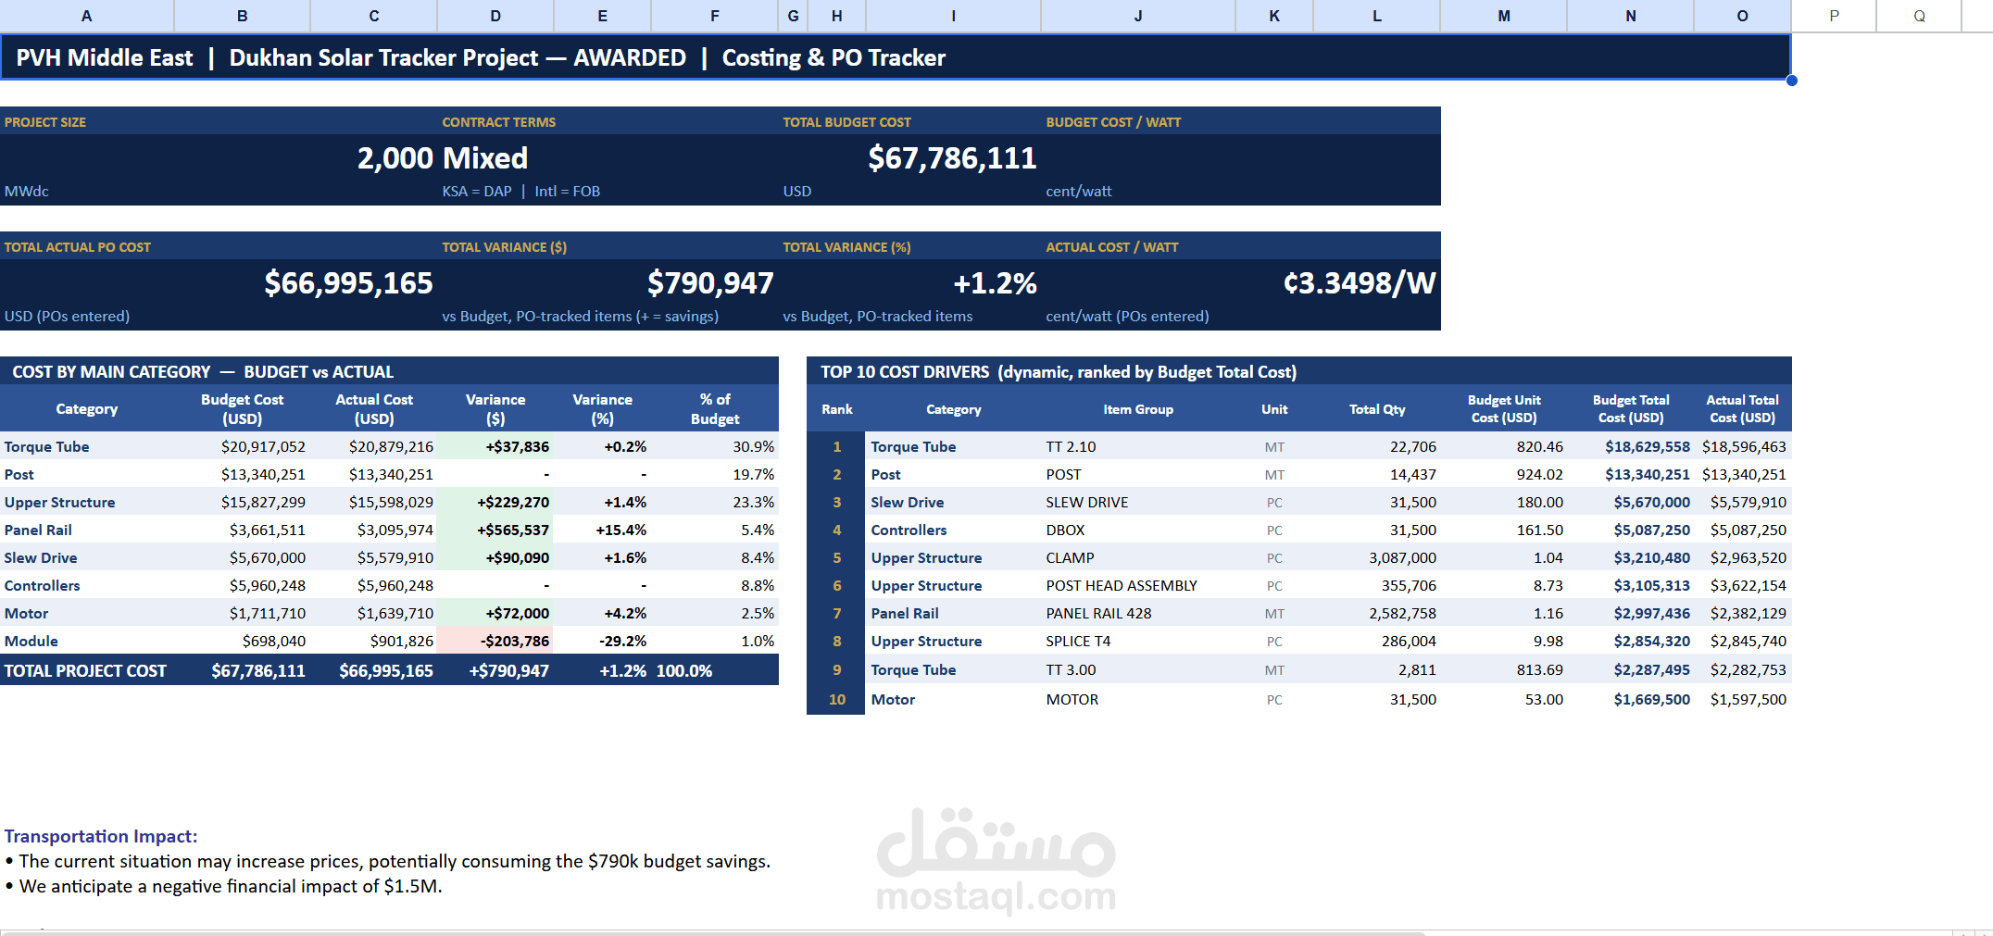1993x936 pixels.
Task: Click the $790k budget savings bullet line
Action: coord(388,861)
